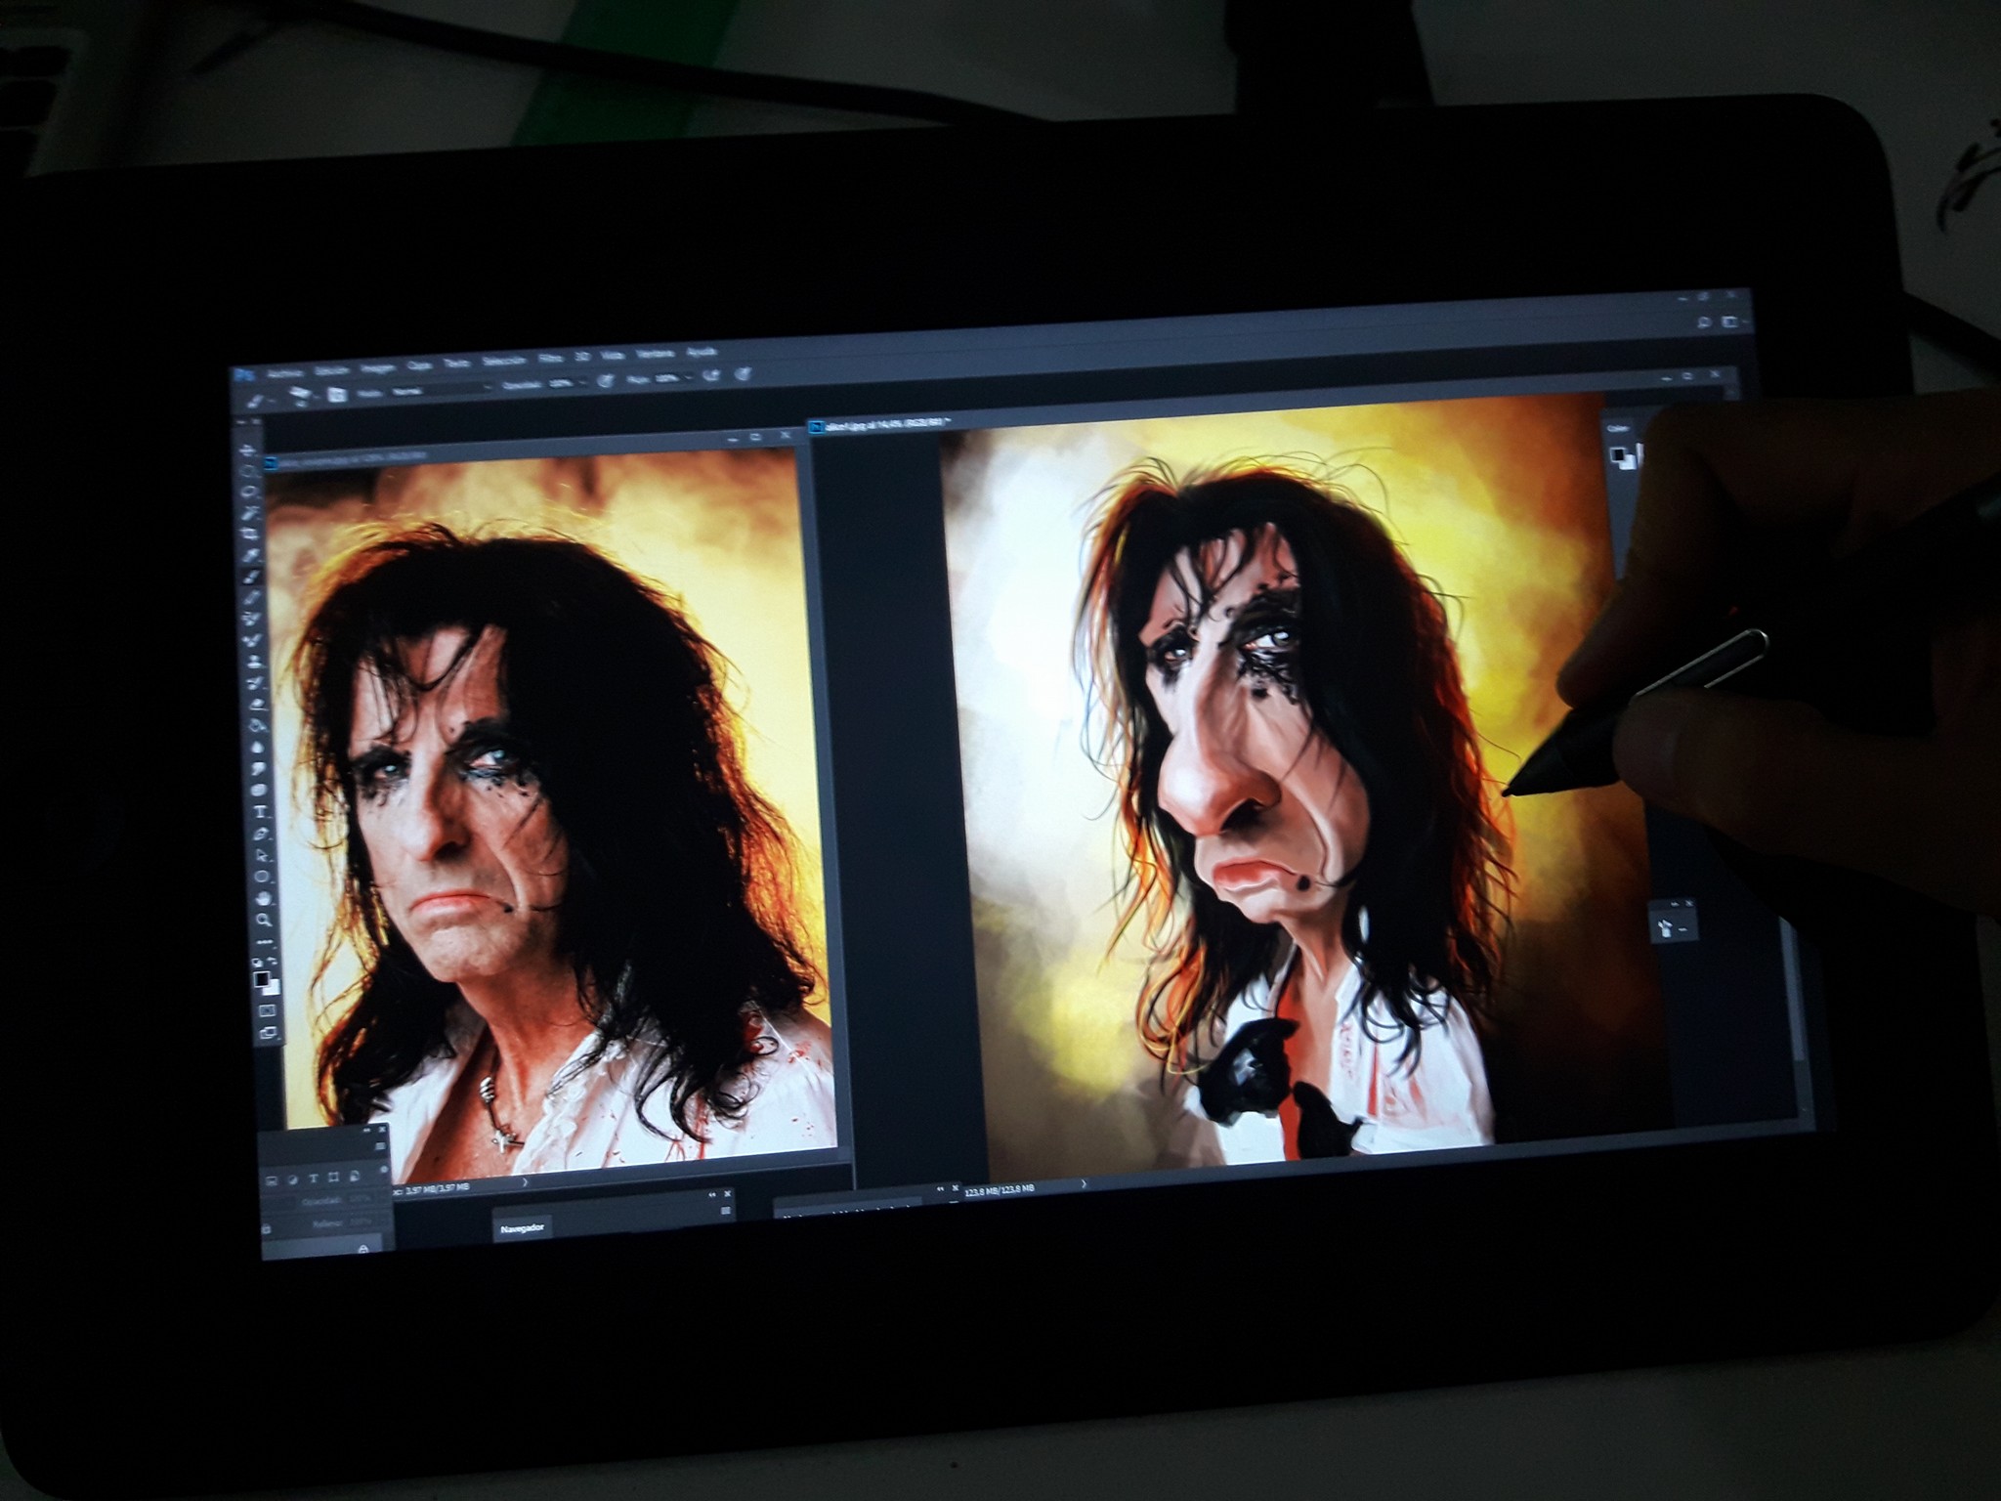
Task: Click the foreground color swatch
Action: coord(261,979)
